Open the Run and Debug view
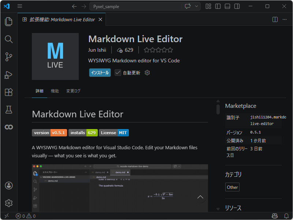293x220 pixels. click(x=9, y=74)
